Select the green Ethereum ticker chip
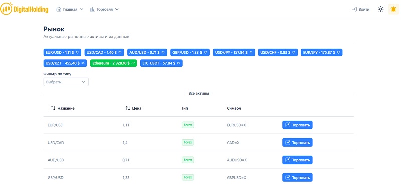 click(x=114, y=63)
